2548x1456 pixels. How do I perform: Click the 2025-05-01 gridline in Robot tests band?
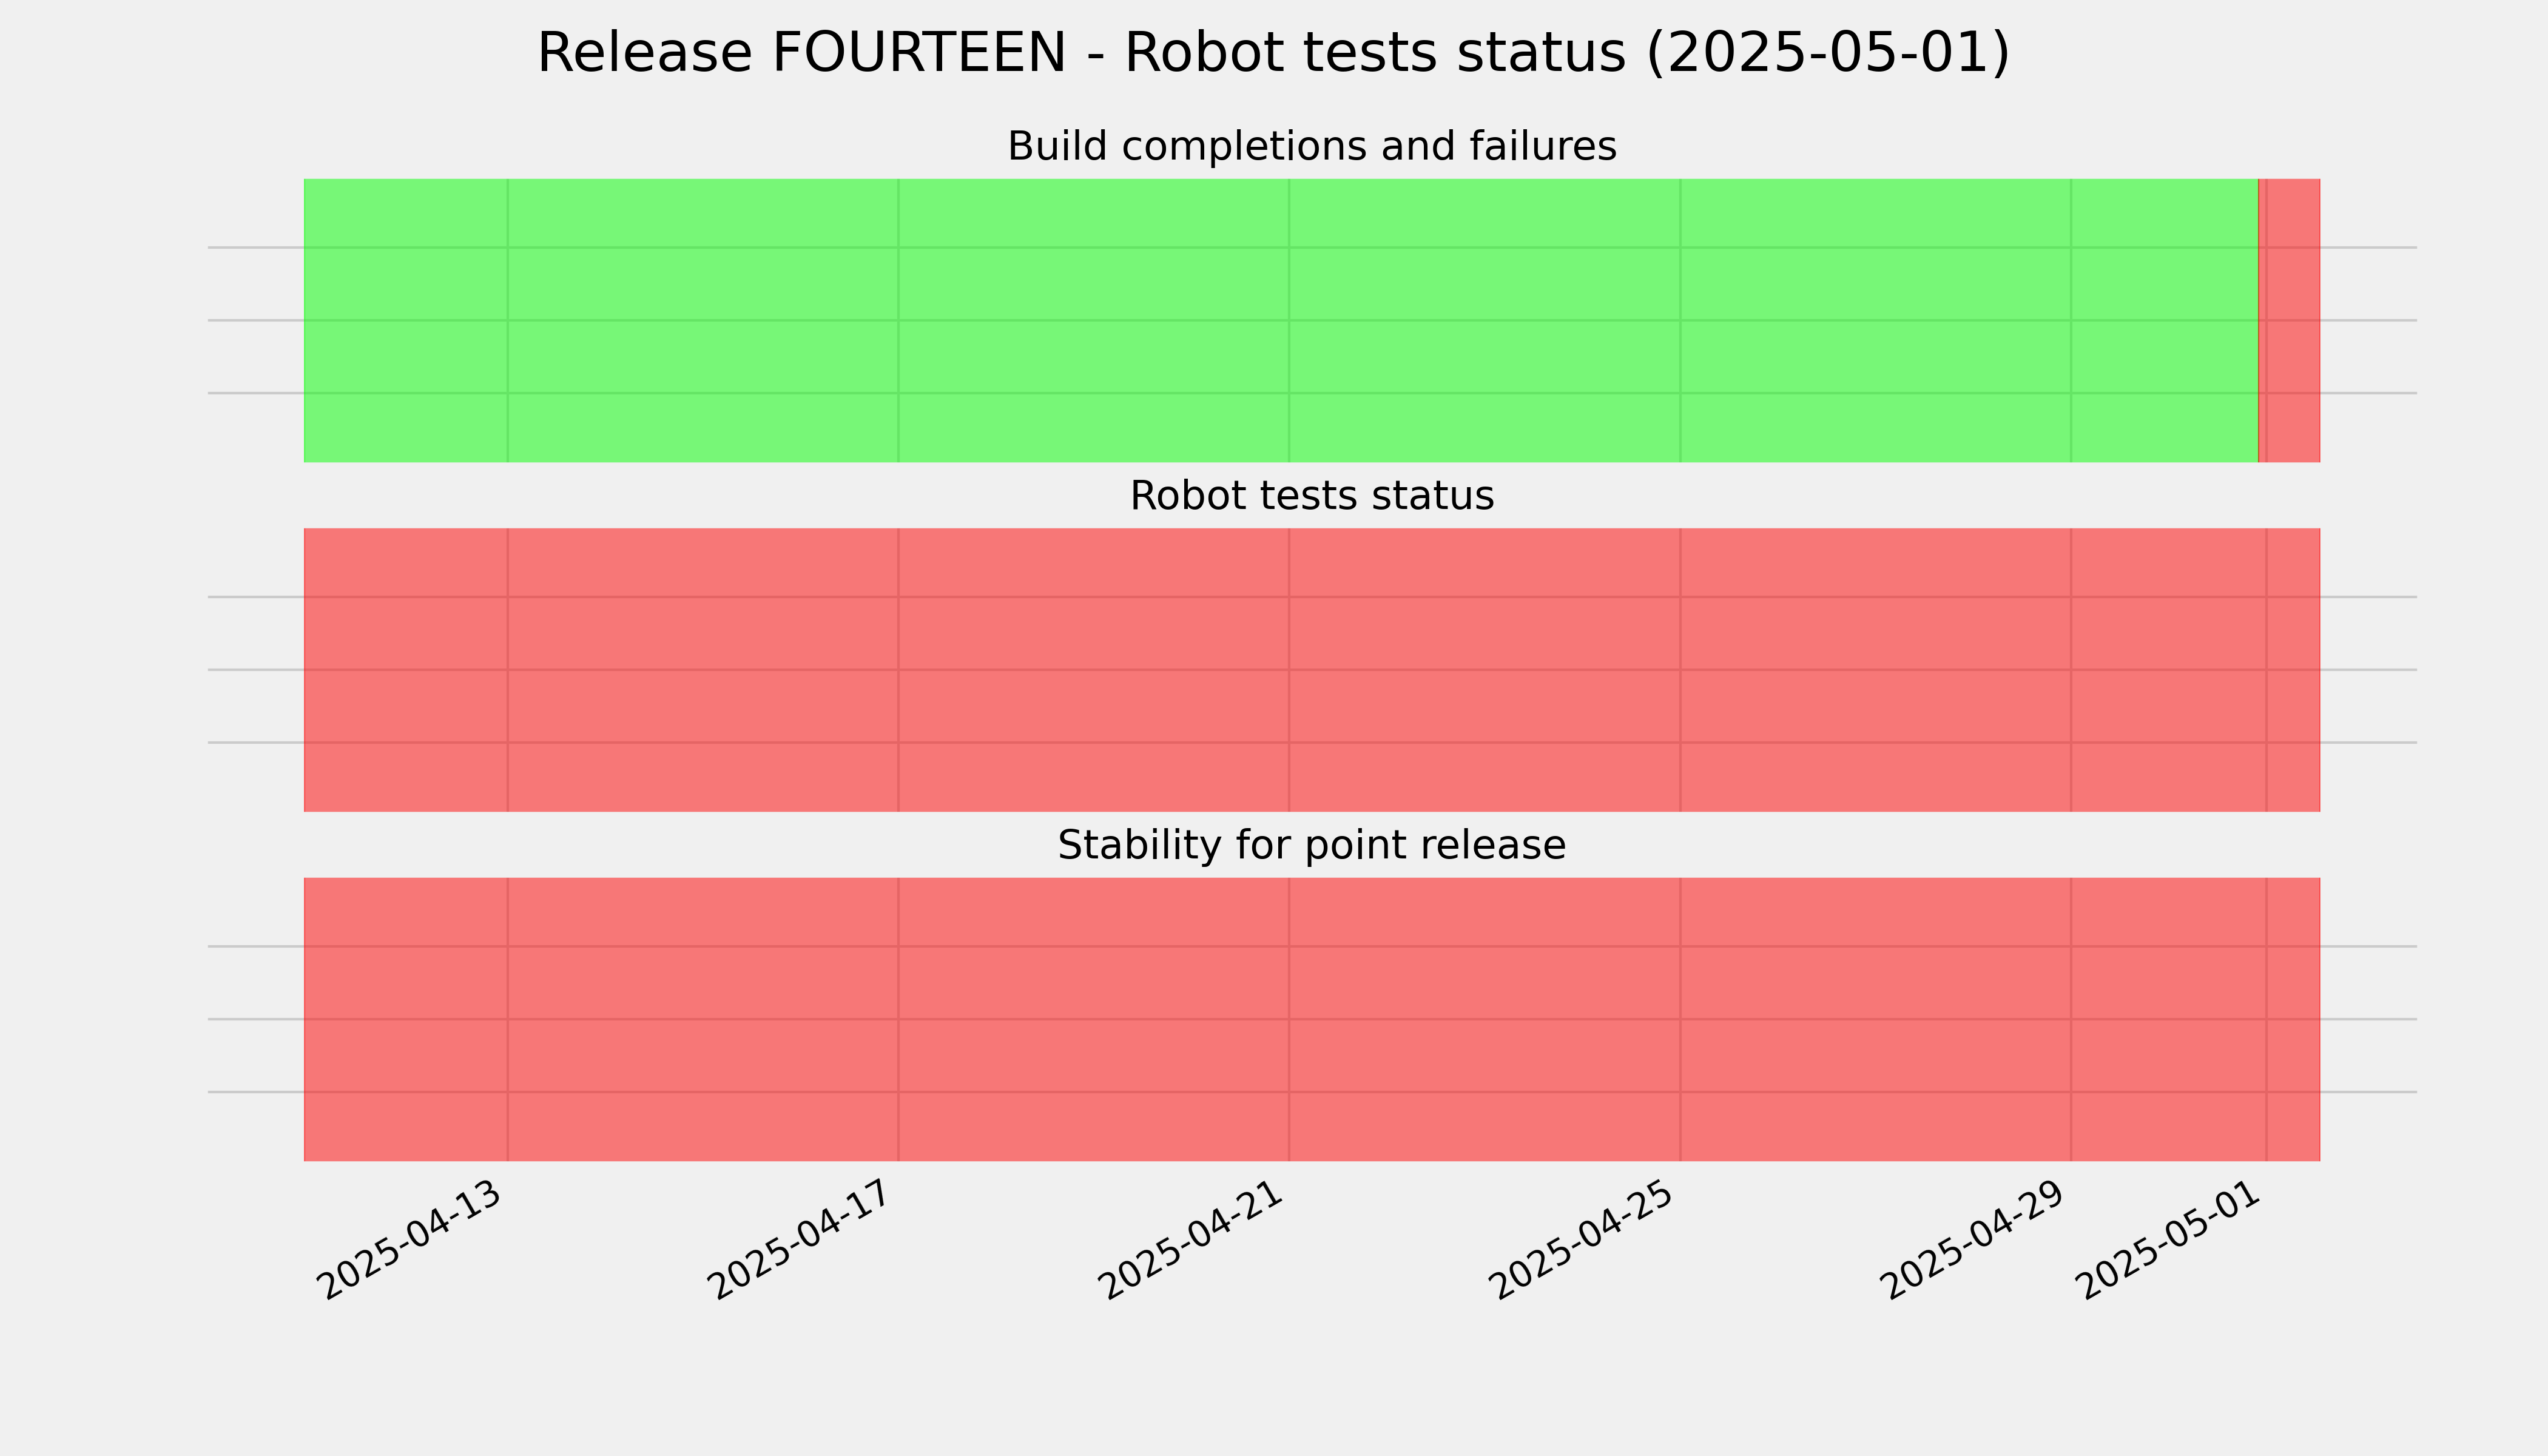(2266, 670)
